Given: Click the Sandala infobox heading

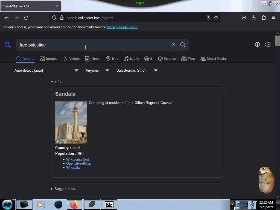Looking at the screenshot, I should click(65, 94).
